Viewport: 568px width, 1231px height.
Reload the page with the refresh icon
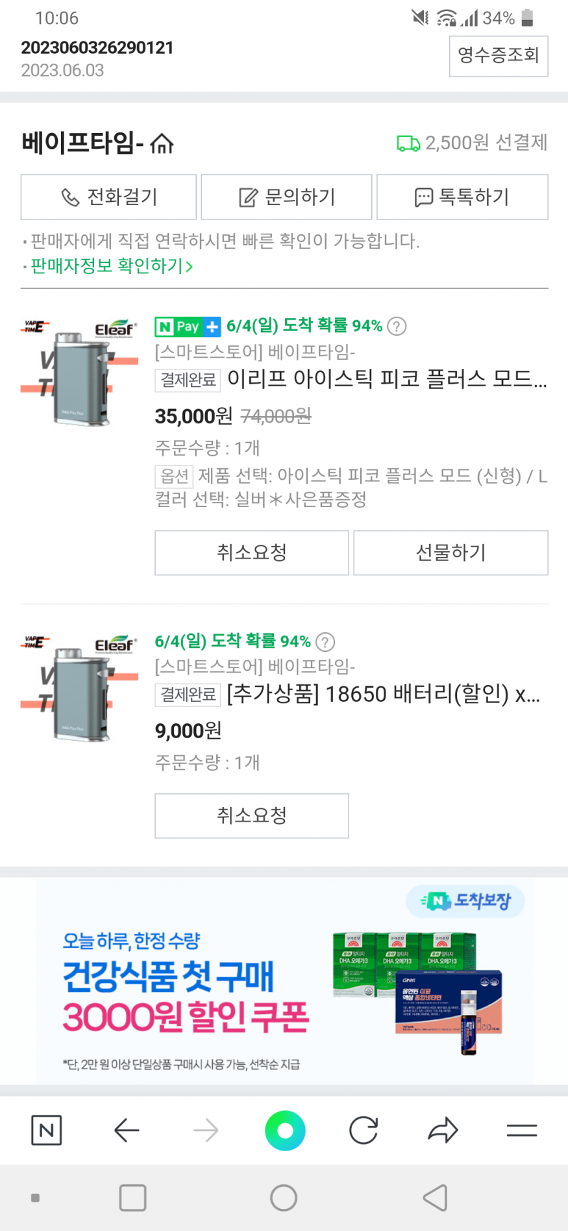pyautogui.click(x=364, y=1130)
